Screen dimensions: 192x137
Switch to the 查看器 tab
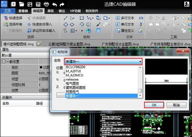coord(23,11)
